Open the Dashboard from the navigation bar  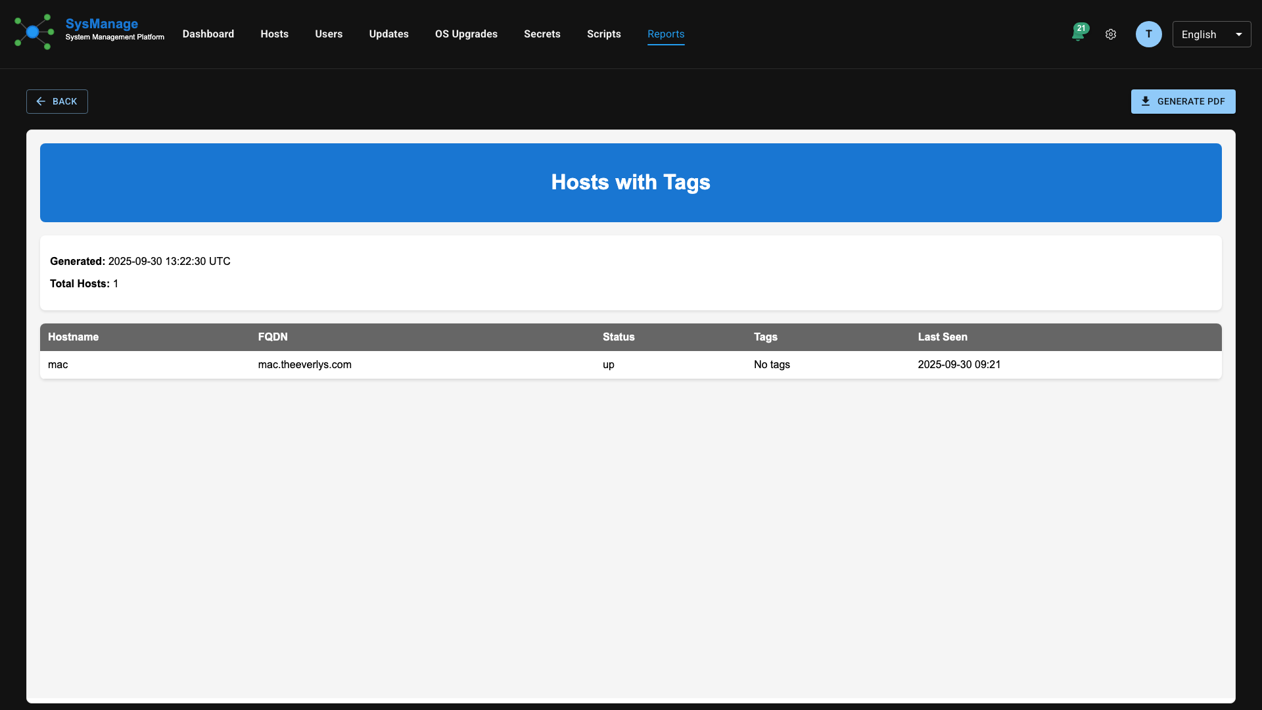point(208,34)
